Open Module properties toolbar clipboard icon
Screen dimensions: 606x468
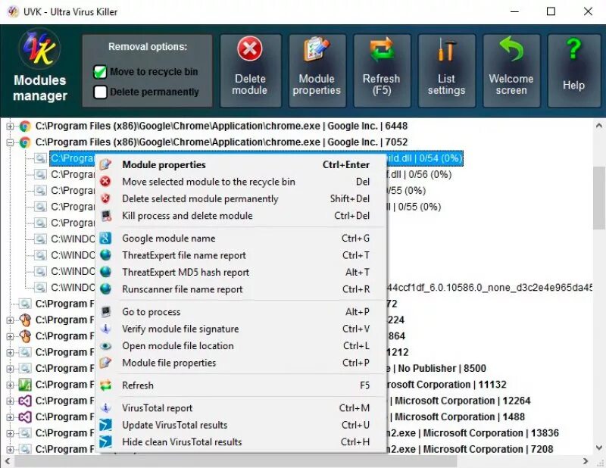[317, 49]
